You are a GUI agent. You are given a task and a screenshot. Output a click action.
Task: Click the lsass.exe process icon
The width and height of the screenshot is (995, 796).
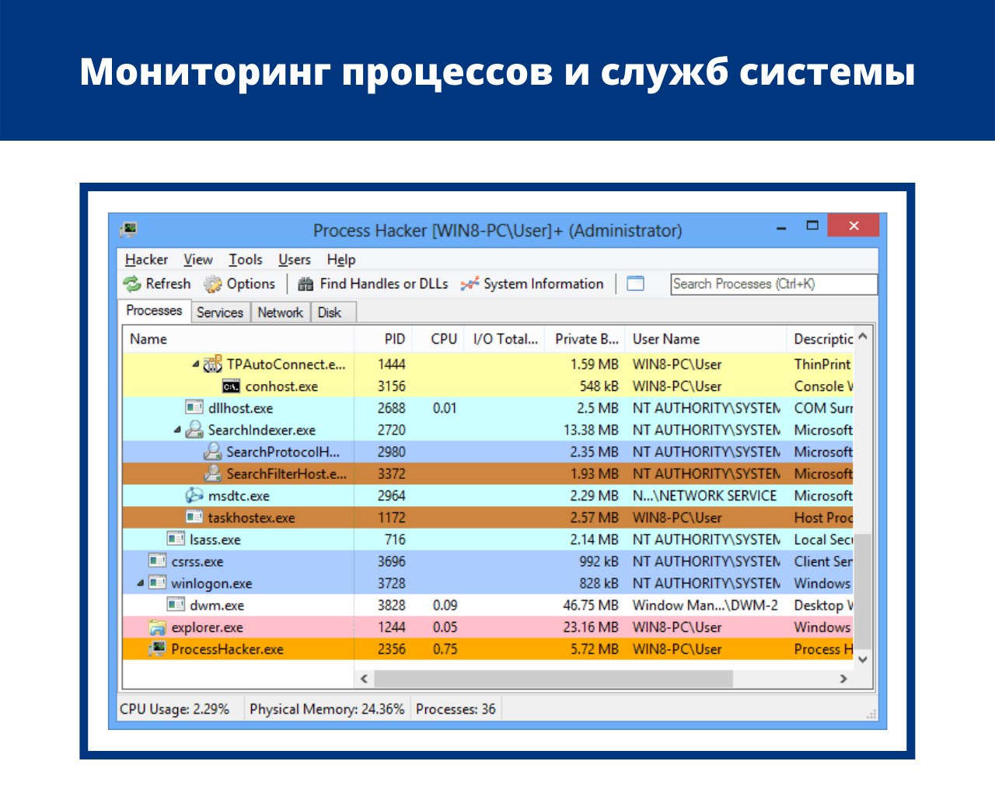tap(176, 539)
